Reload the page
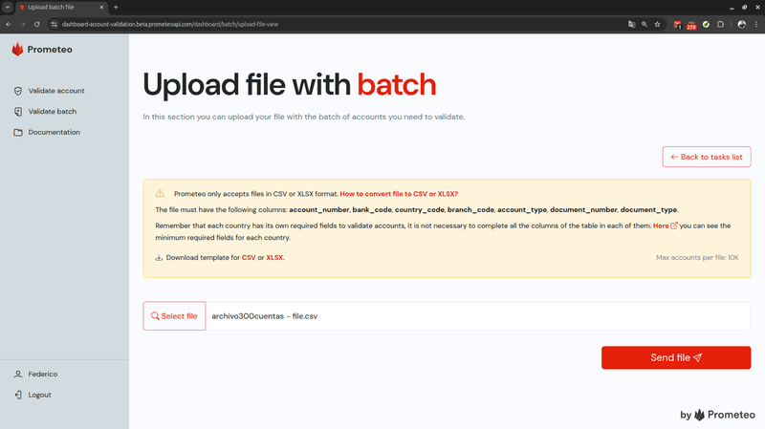This screenshot has width=765, height=429. click(36, 23)
